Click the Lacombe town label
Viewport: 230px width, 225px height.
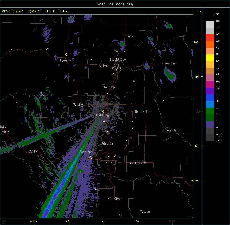[x=120, y=51]
